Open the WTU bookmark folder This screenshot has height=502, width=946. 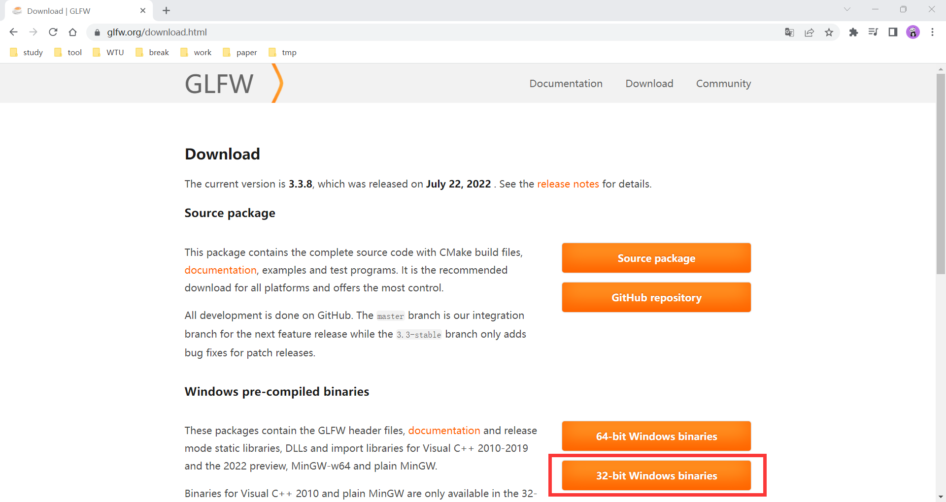pos(108,52)
